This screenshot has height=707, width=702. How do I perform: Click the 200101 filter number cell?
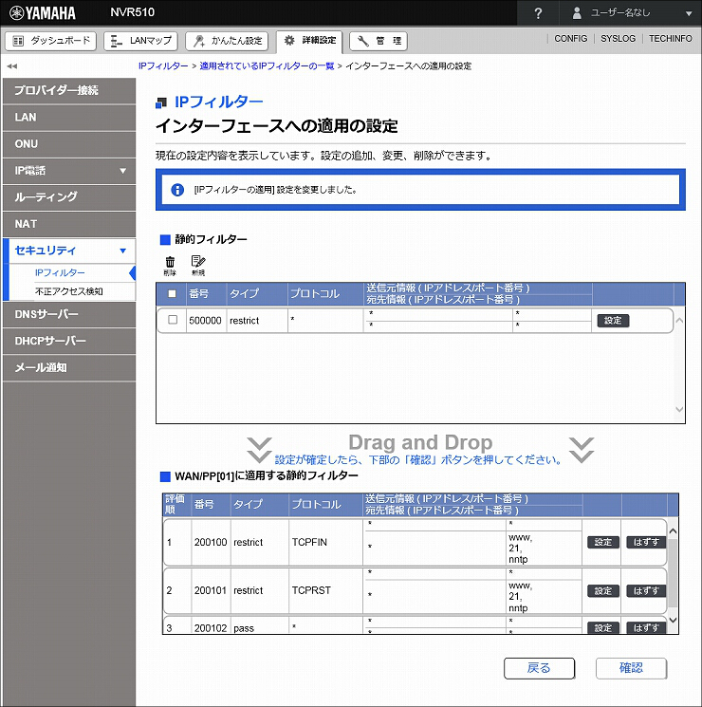point(211,590)
